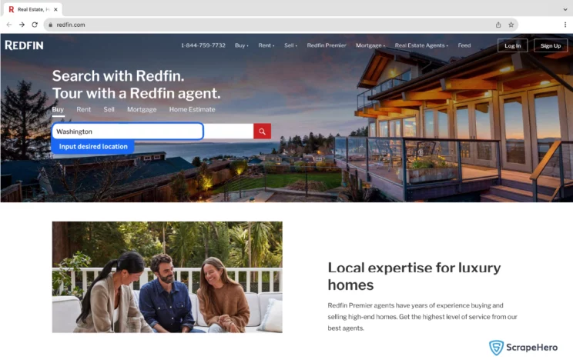The height and width of the screenshot is (363, 573).
Task: Click the redfin.com address bar
Action: [280, 25]
